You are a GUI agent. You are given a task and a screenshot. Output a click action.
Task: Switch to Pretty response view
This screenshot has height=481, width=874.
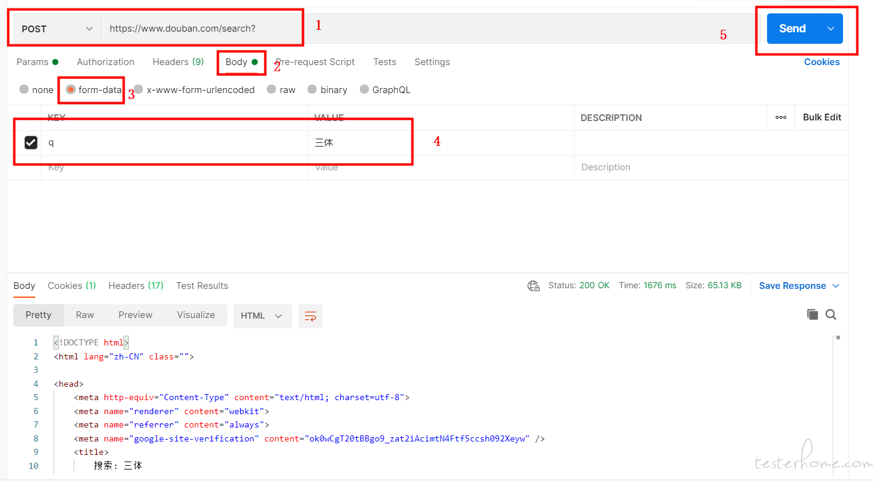point(38,315)
